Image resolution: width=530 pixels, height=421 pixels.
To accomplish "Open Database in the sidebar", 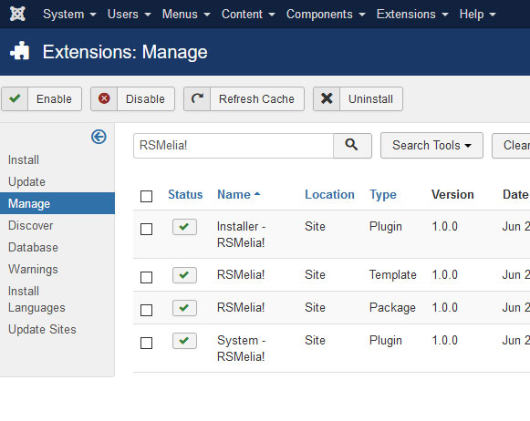I will pyautogui.click(x=33, y=248).
